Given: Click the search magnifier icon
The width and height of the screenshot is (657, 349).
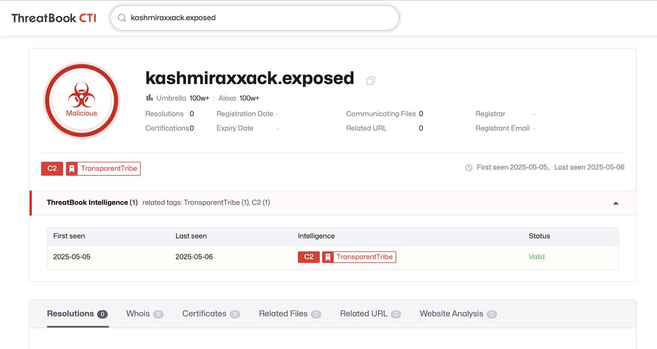Looking at the screenshot, I should [x=122, y=17].
